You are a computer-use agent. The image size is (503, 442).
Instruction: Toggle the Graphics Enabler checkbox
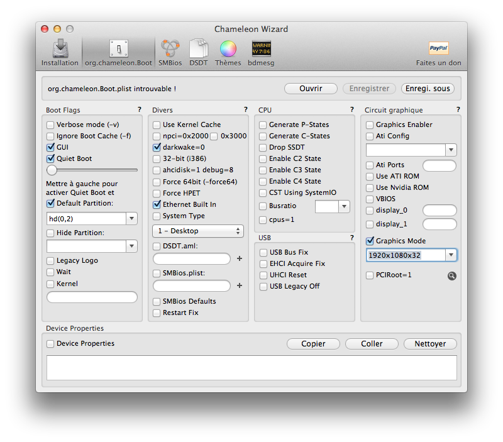pyautogui.click(x=370, y=124)
